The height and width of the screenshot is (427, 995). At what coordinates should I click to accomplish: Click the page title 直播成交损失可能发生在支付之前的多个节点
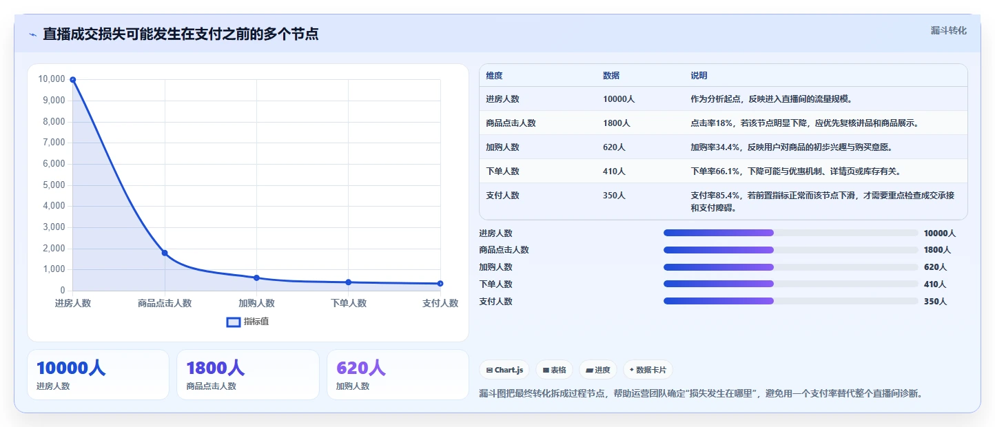181,34
